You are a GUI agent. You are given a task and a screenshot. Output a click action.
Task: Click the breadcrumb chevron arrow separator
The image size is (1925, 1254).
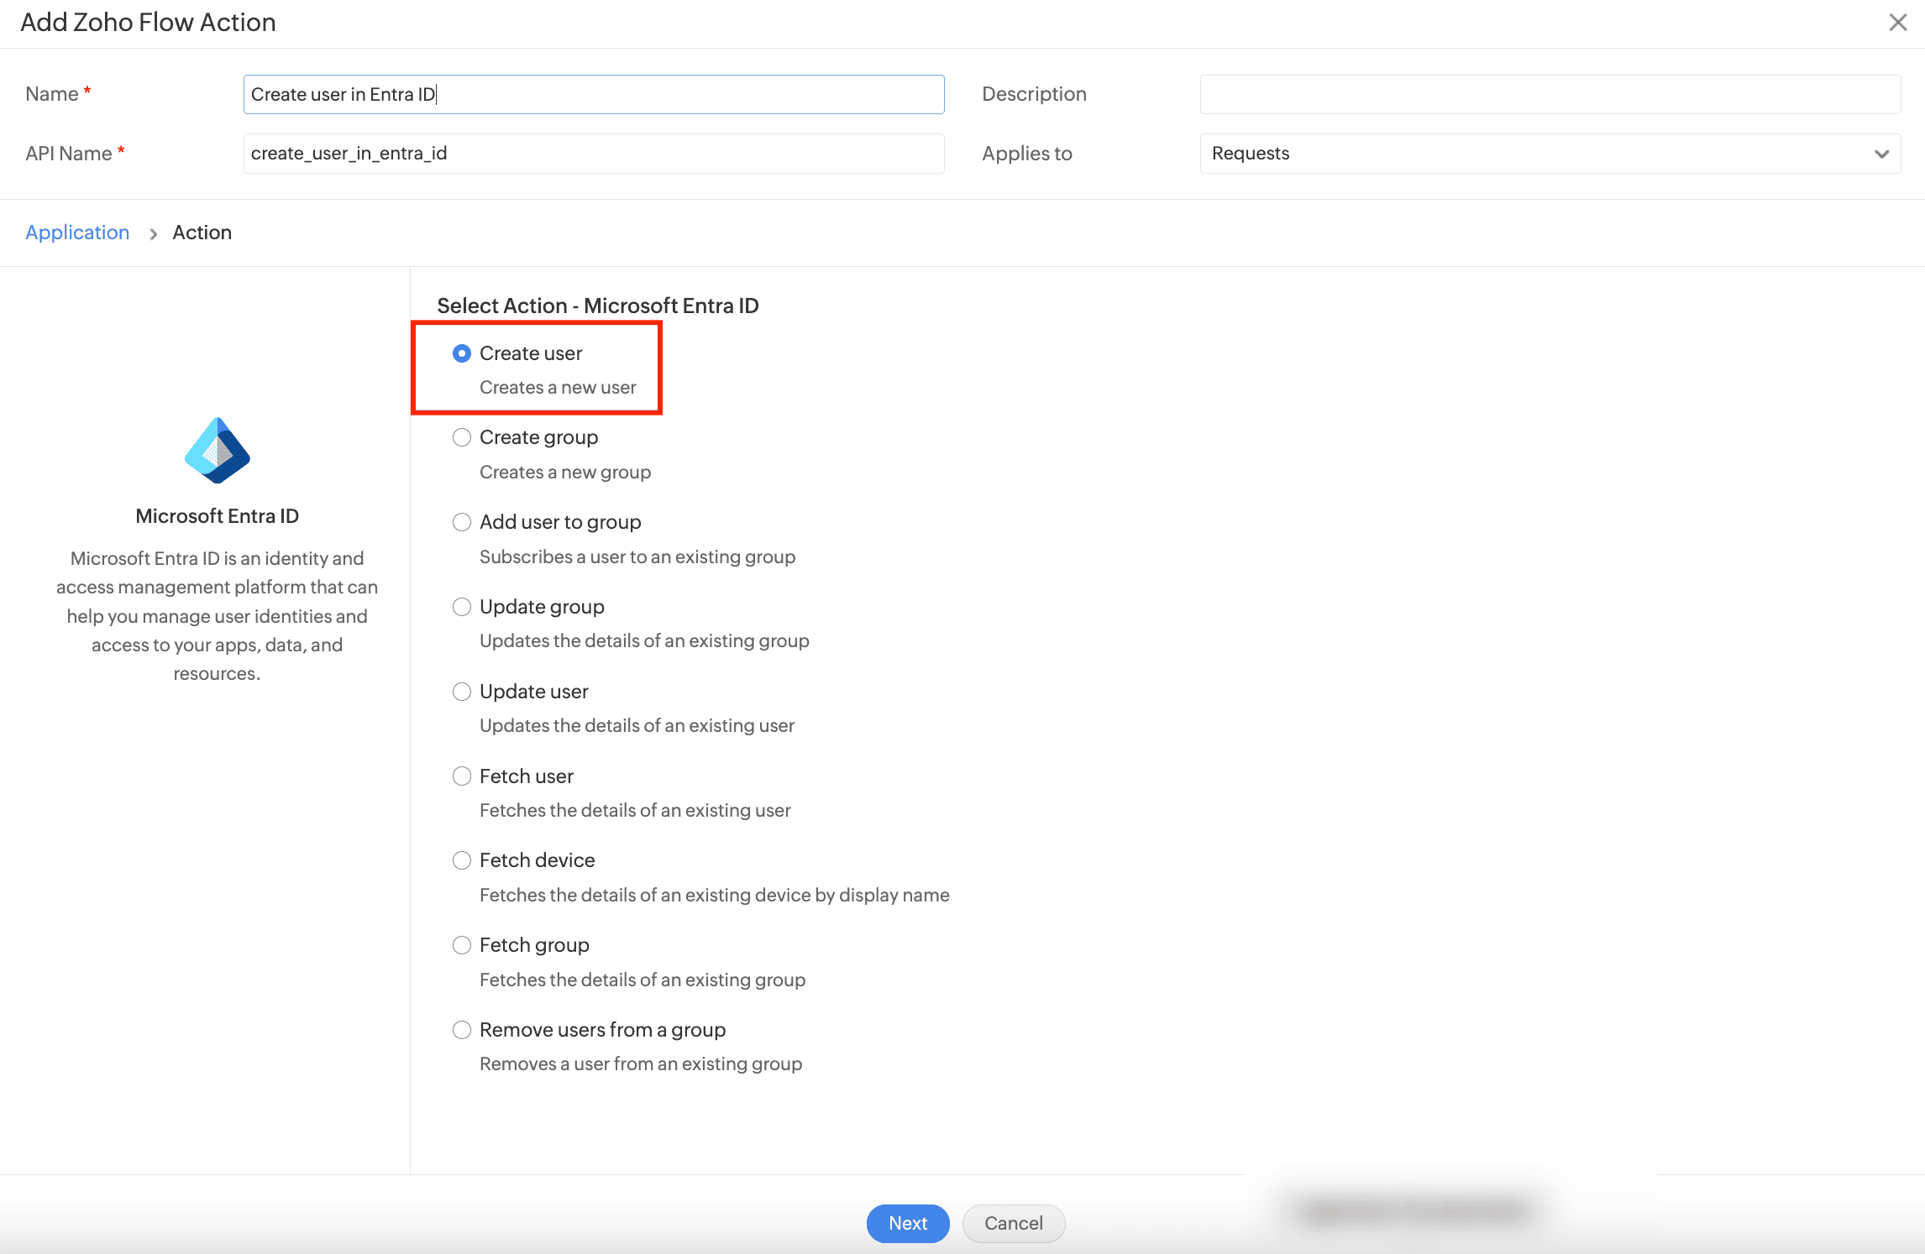(153, 234)
